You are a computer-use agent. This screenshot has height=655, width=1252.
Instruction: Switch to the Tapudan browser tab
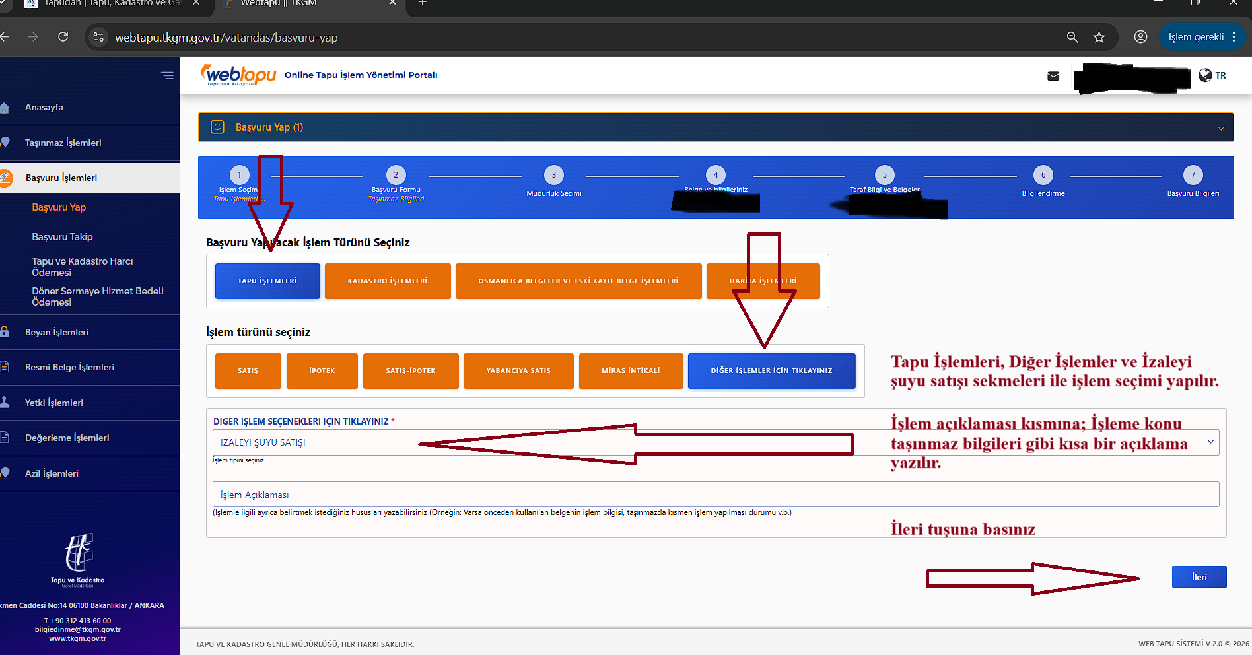tap(112, 4)
